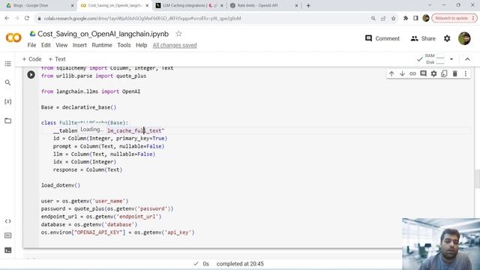
Task: Star the notebook
Action: (178, 34)
